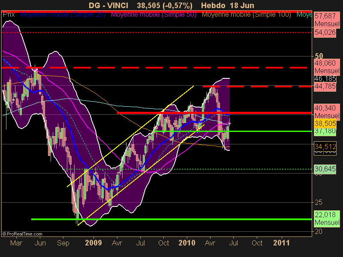Click the 2010 year label on the time axis
This screenshot has width=343, height=257.
tap(187, 243)
